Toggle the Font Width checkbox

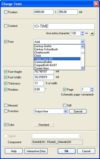coord(6,77)
